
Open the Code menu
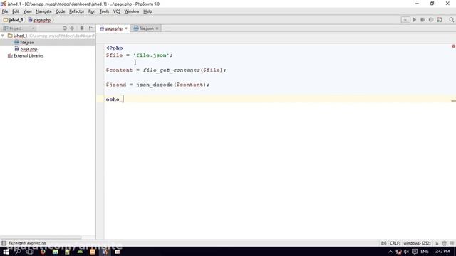click(x=60, y=11)
